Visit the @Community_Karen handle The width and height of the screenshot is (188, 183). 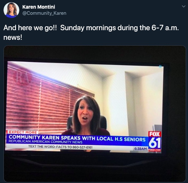click(x=44, y=13)
